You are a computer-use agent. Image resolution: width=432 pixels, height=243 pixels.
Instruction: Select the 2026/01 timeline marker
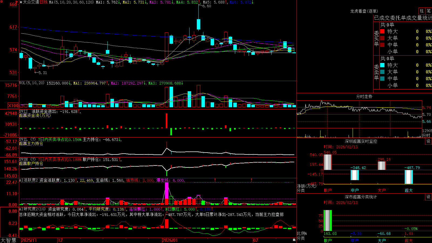pos(170,240)
